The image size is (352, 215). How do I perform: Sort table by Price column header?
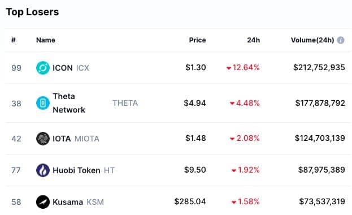(197, 40)
